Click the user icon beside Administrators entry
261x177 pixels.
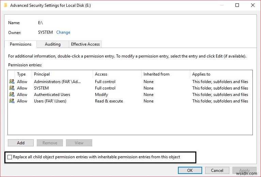pyautogui.click(x=12, y=82)
